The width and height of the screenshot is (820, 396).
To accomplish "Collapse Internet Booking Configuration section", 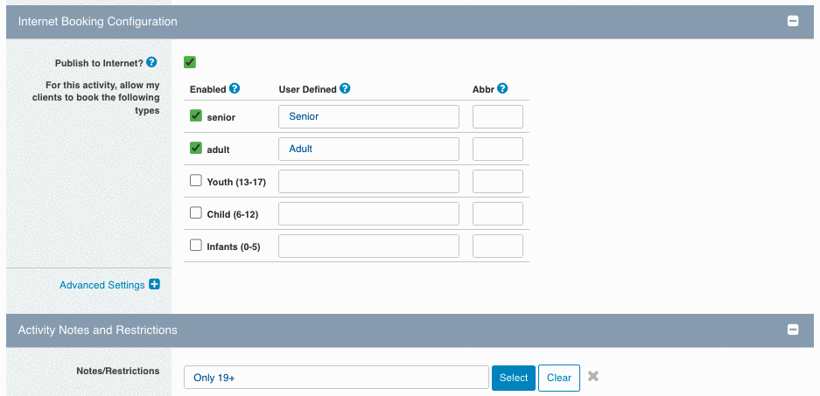I will (x=794, y=22).
